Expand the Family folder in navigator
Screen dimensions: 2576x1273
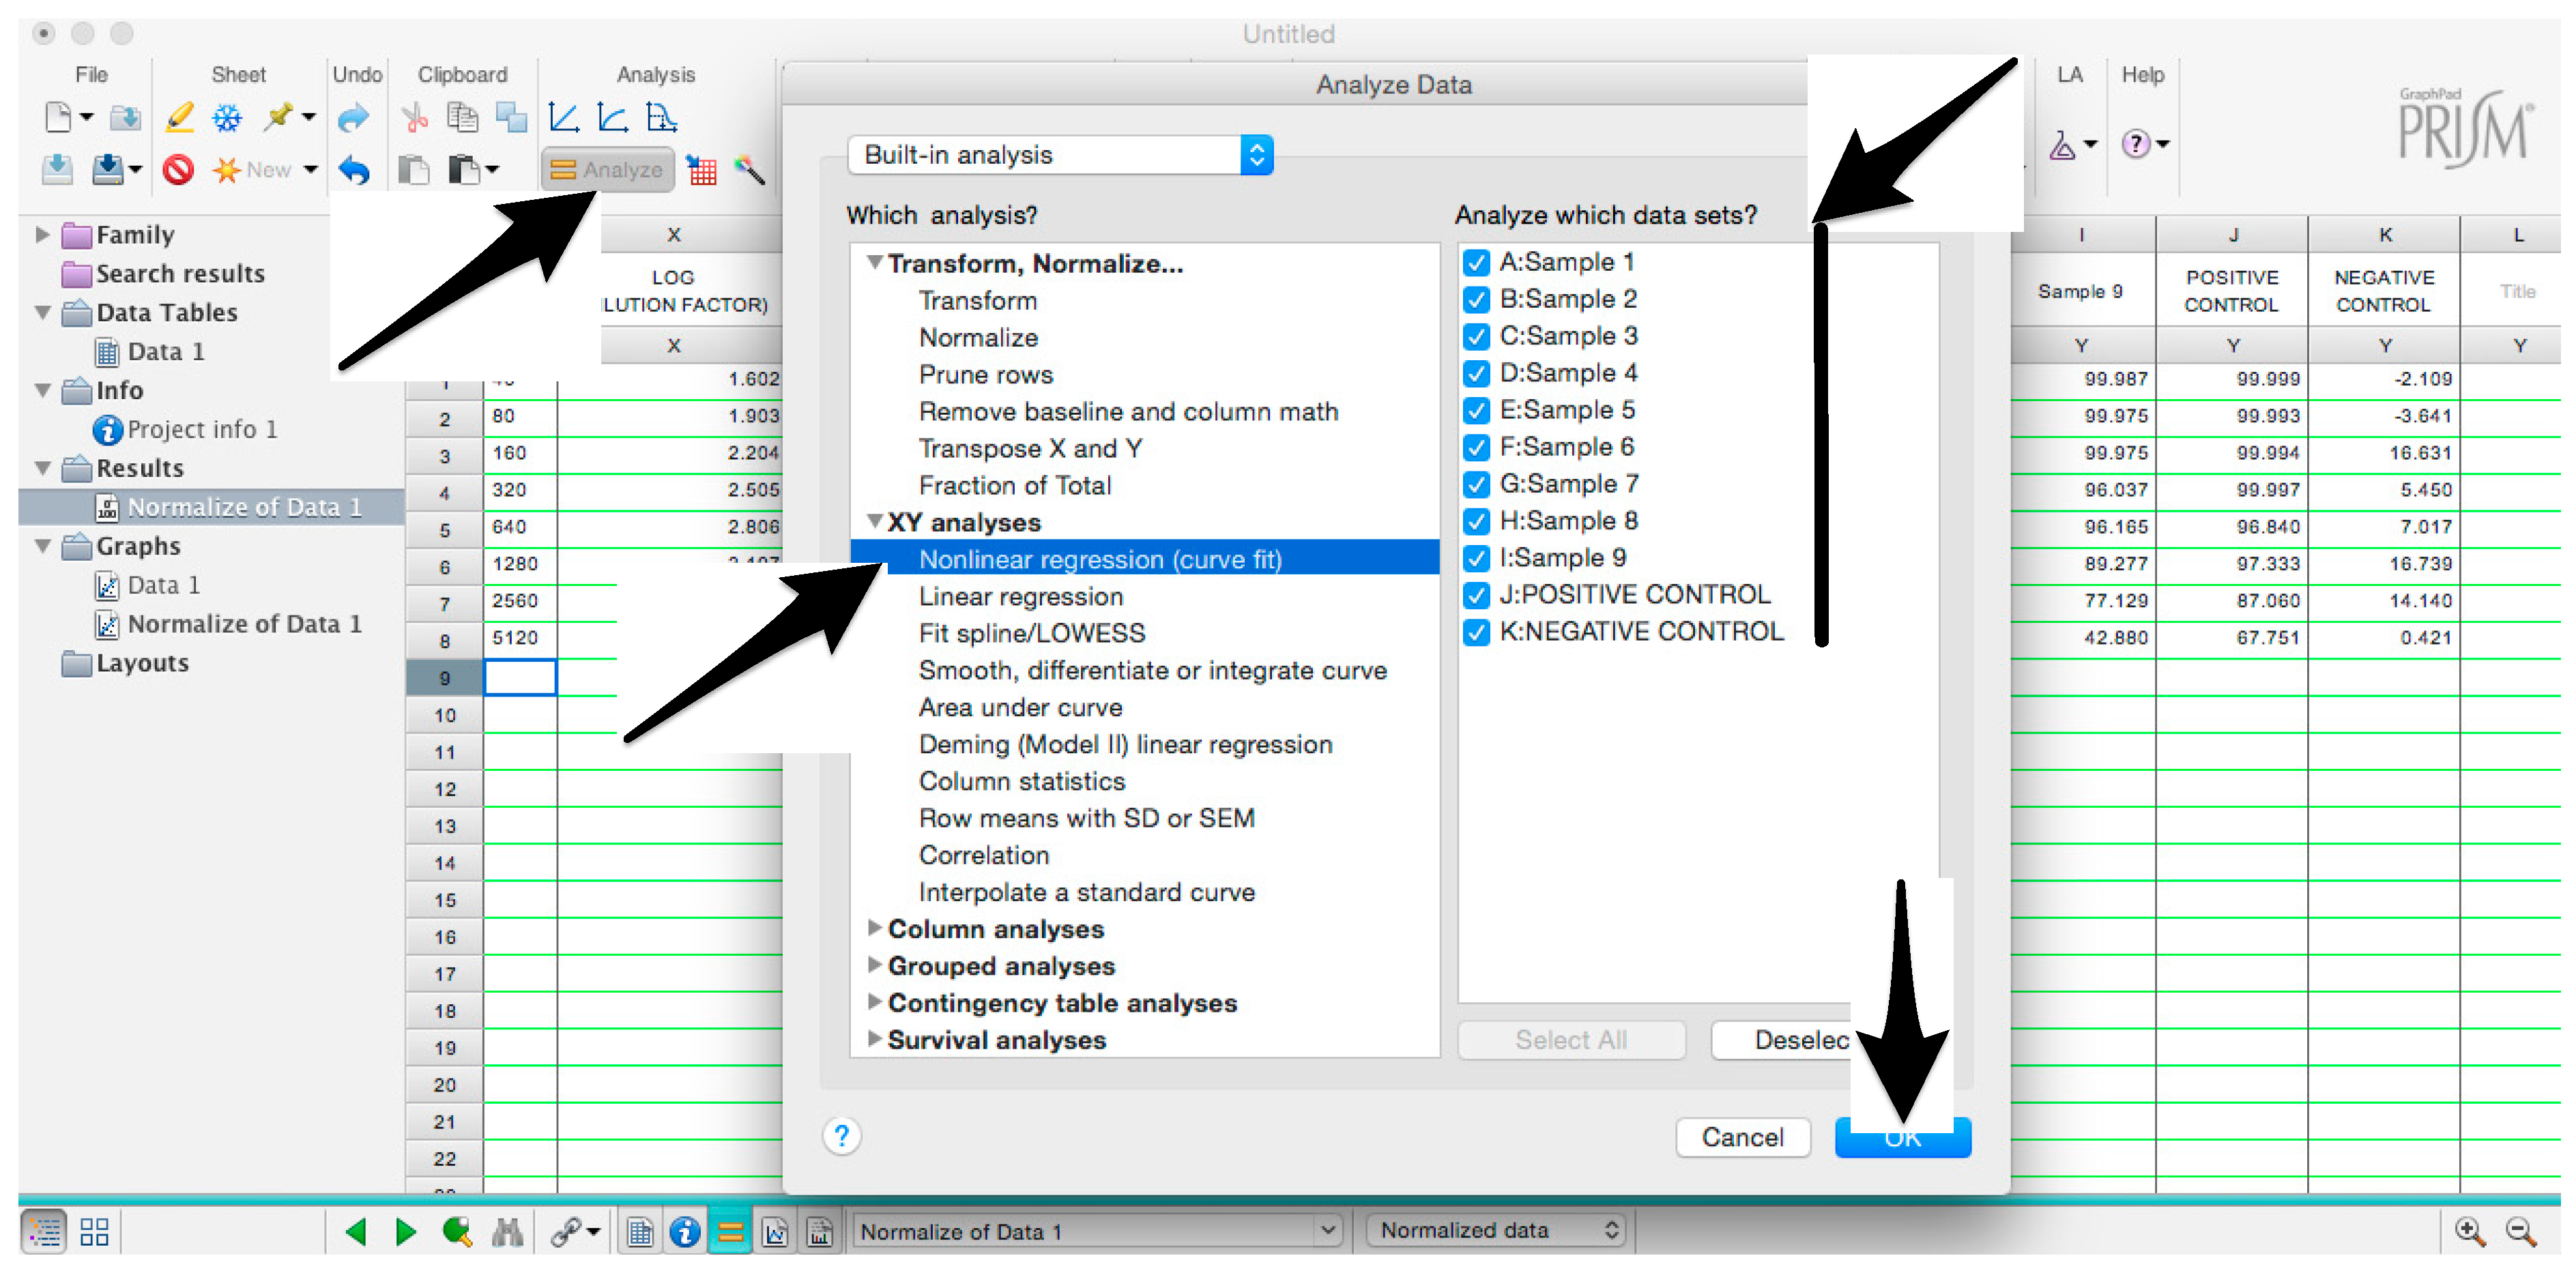(x=42, y=234)
